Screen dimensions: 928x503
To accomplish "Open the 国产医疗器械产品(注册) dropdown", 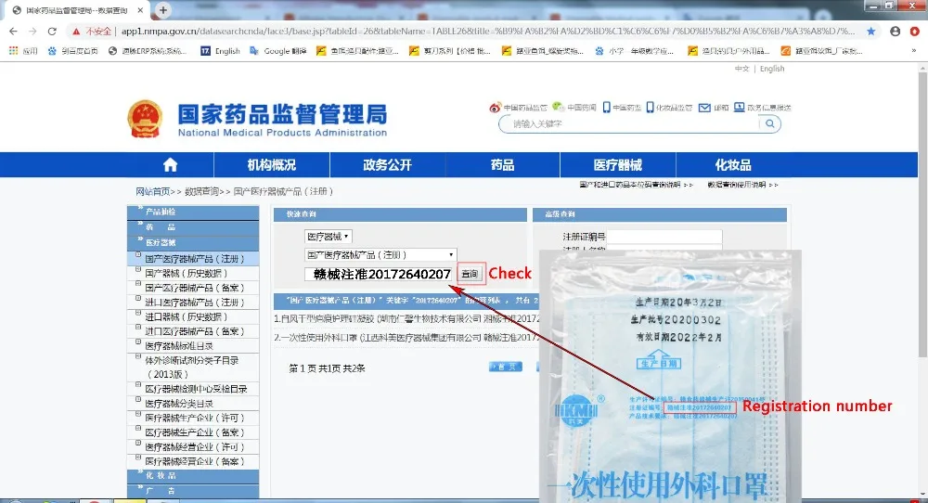I will (380, 254).
